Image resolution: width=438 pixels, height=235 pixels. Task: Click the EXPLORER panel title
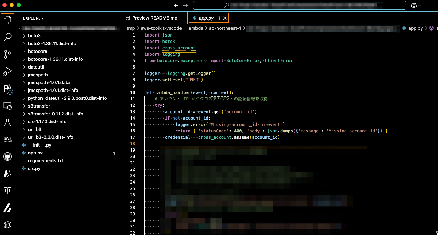tap(33, 18)
